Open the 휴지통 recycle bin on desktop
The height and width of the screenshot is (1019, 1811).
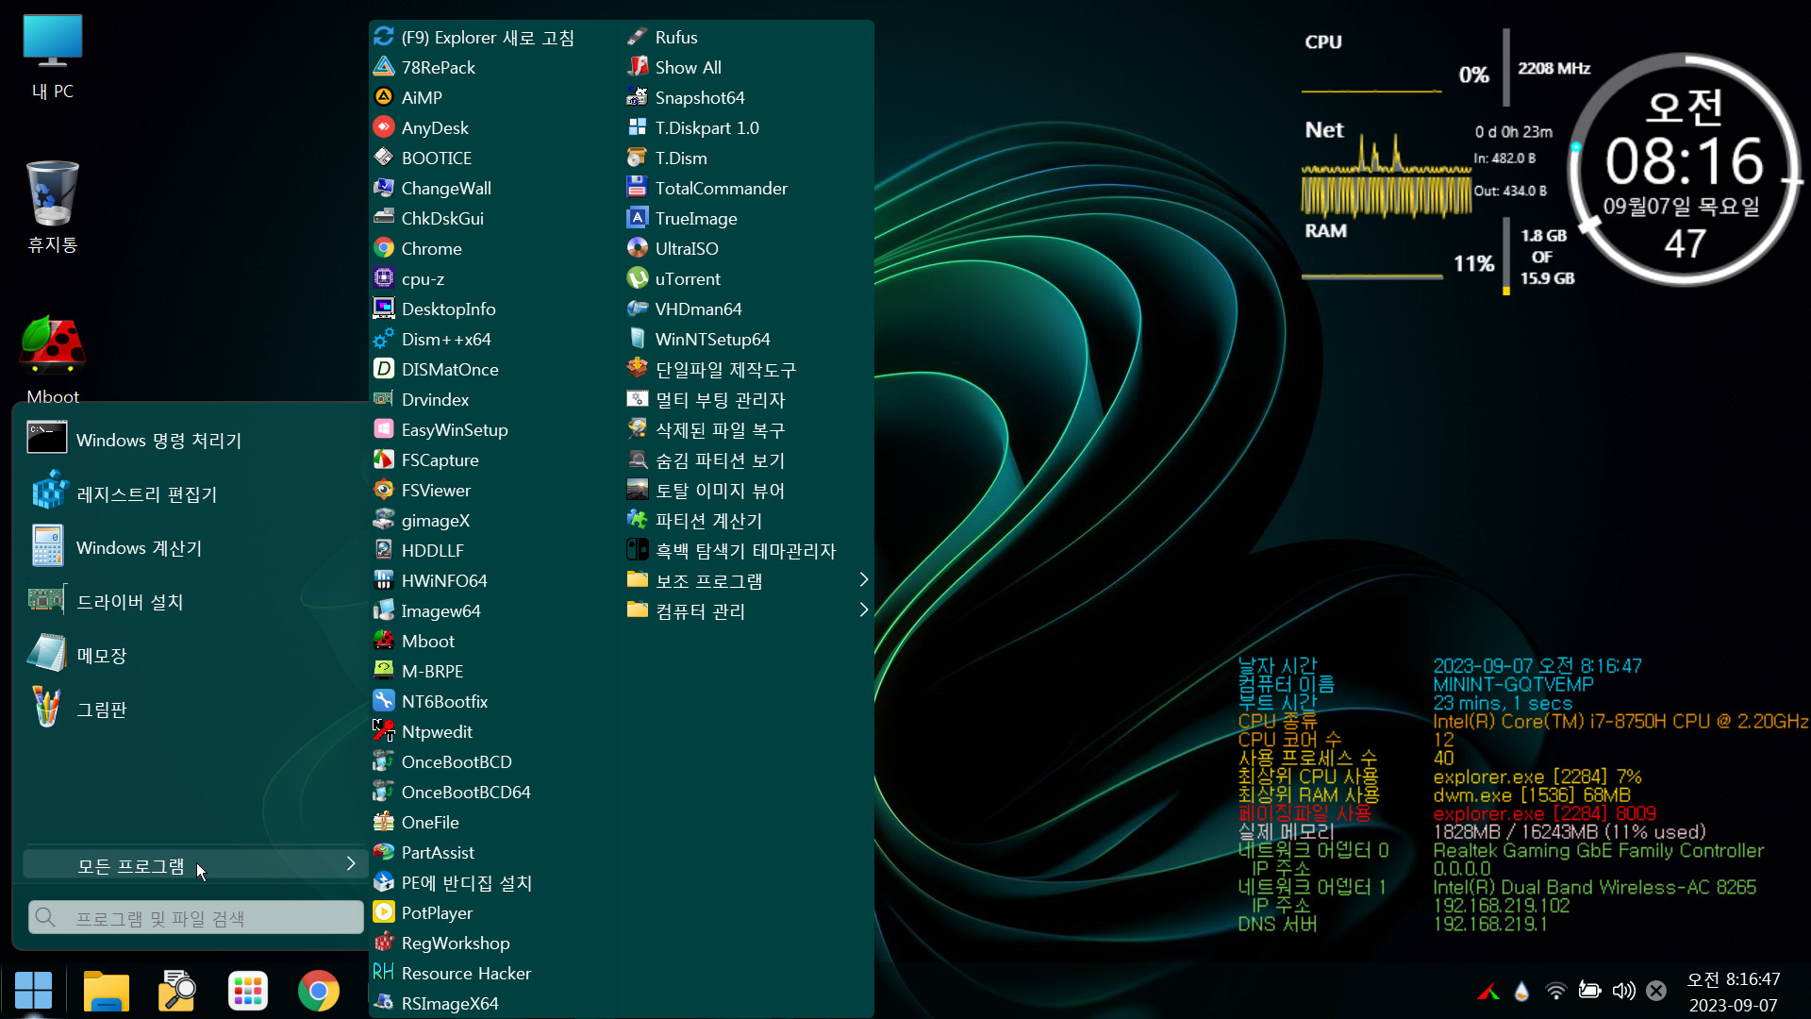[53, 207]
